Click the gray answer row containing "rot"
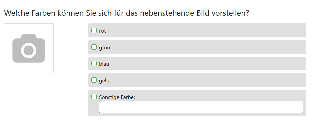The image size is (314, 126). (x=197, y=30)
